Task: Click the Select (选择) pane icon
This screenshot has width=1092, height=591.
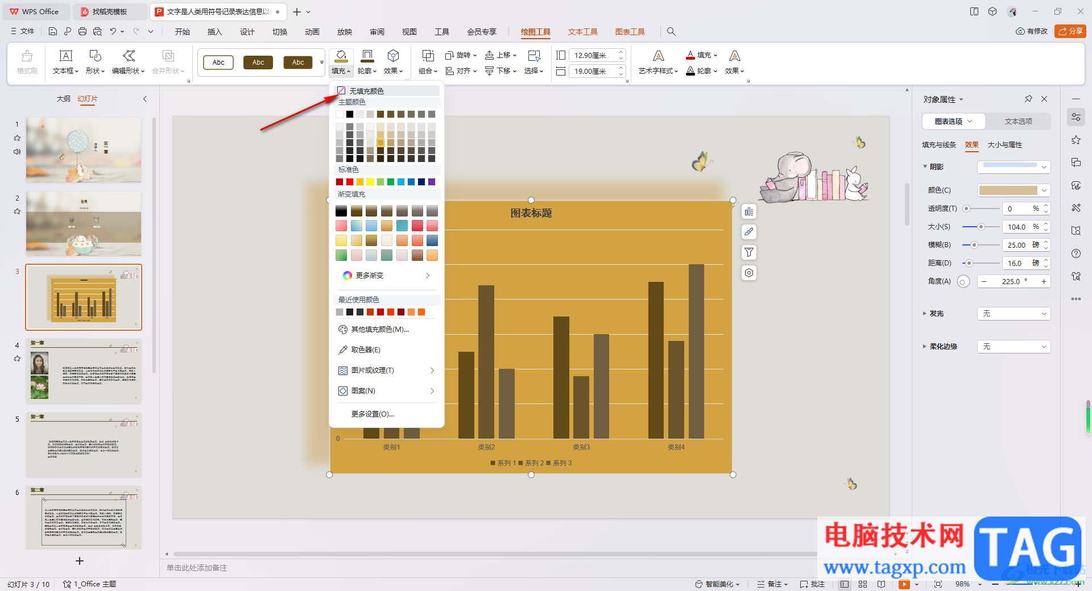Action: (x=533, y=56)
